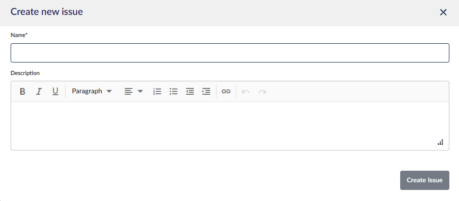Toggle italic formatting
This screenshot has width=459, height=201.
[39, 91]
